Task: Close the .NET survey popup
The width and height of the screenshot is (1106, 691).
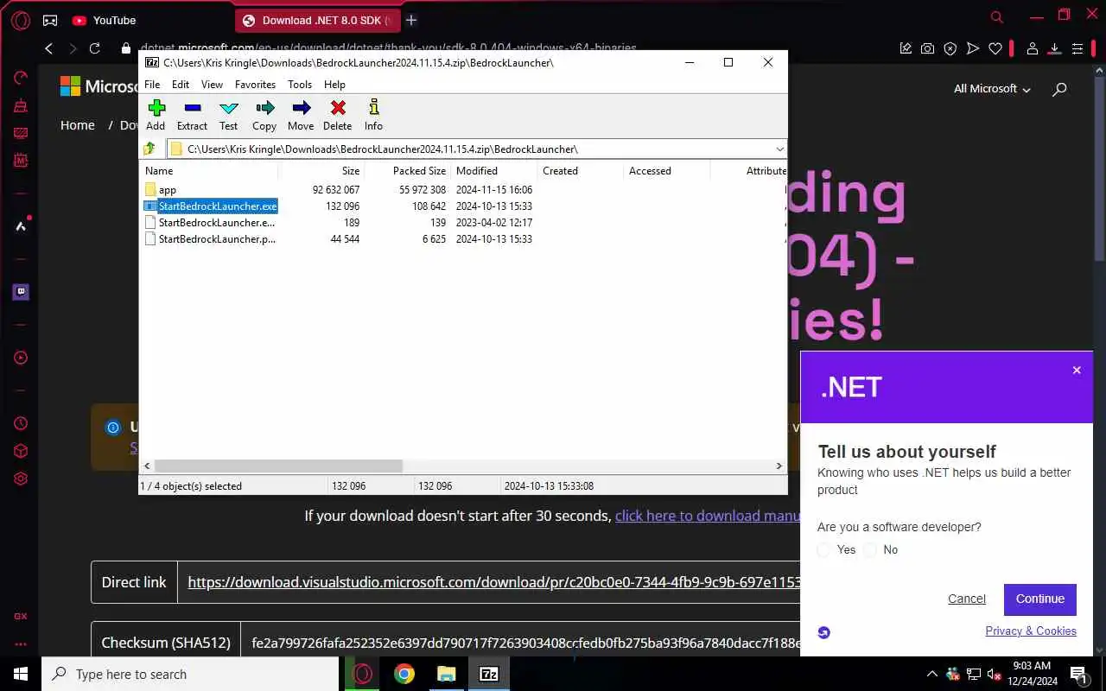Action: point(1077,371)
